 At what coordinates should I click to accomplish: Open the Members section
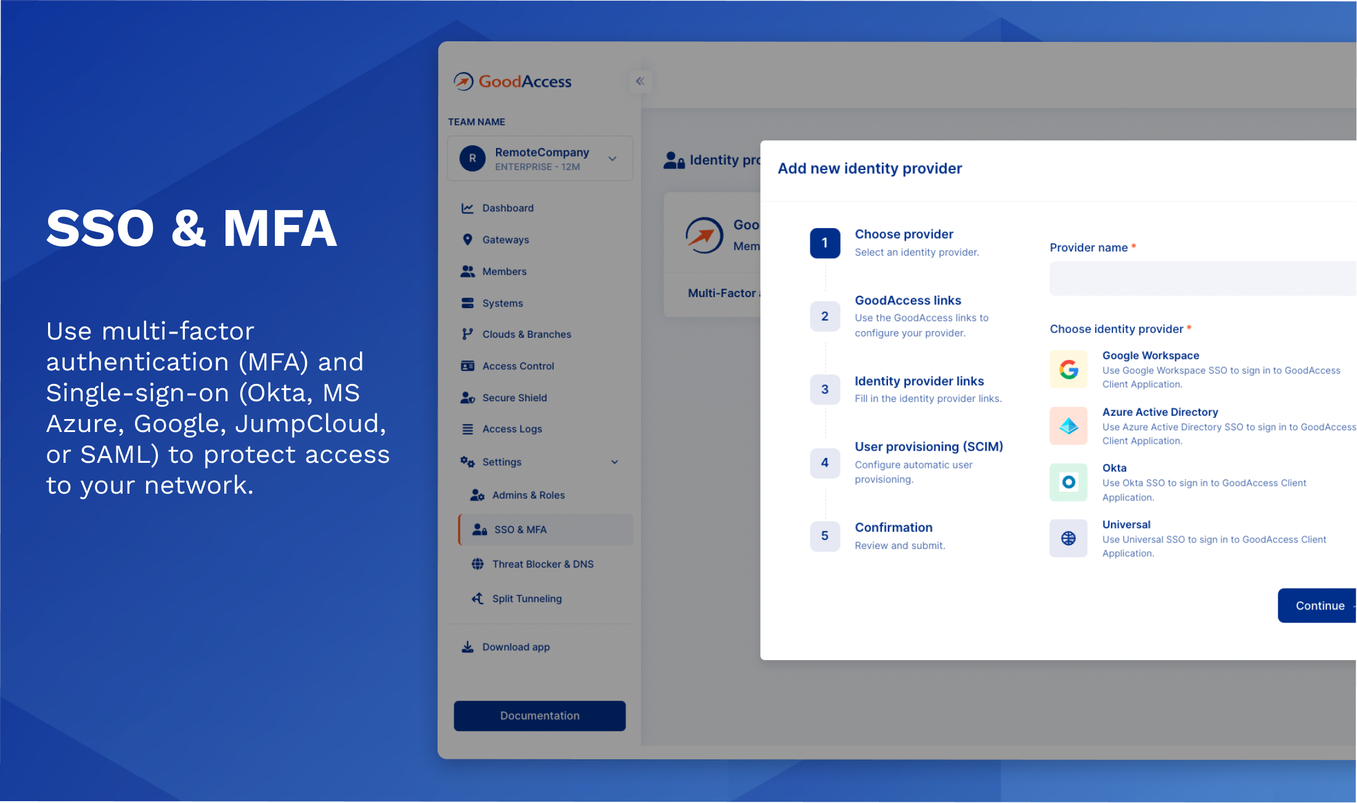pos(504,272)
